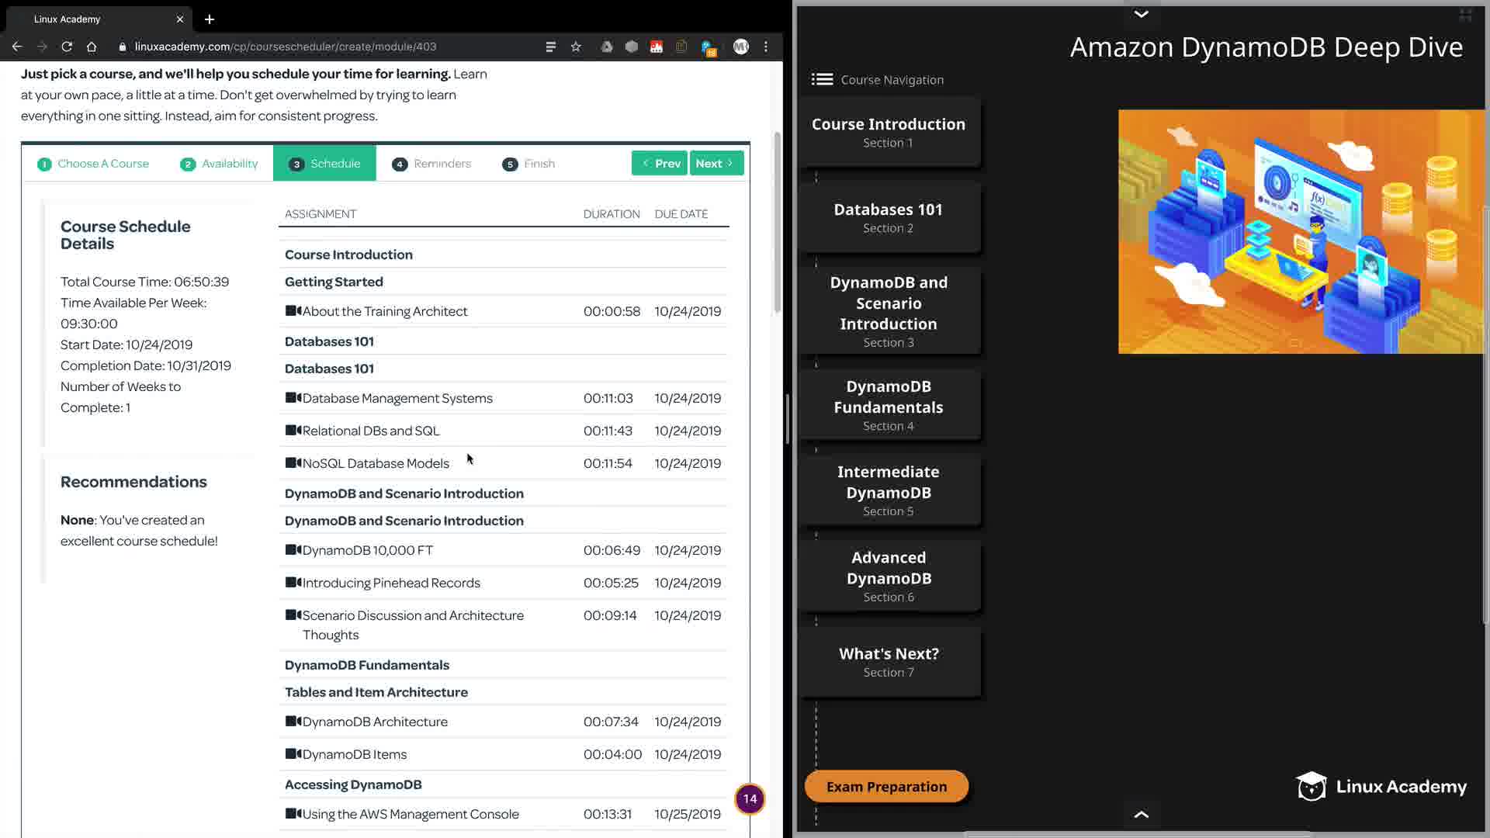This screenshot has height=838, width=1490.
Task: Click the Course Navigation list icon
Action: click(x=822, y=79)
